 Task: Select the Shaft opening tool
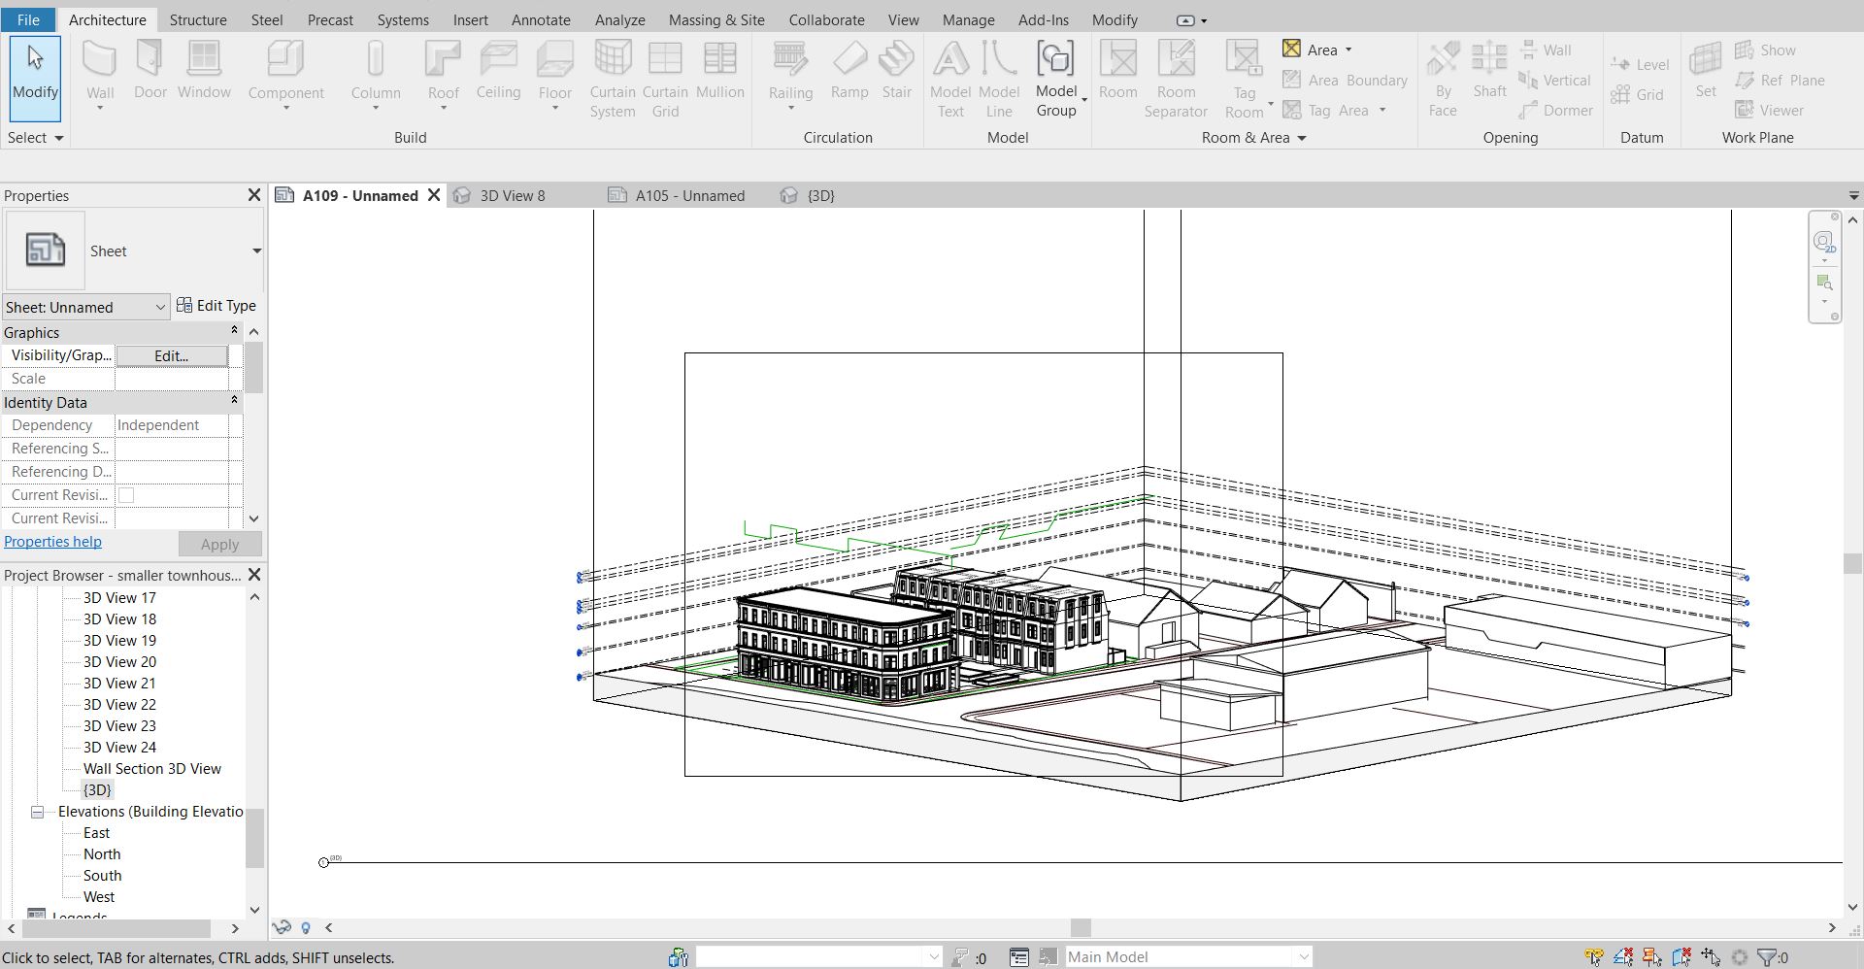click(1489, 71)
